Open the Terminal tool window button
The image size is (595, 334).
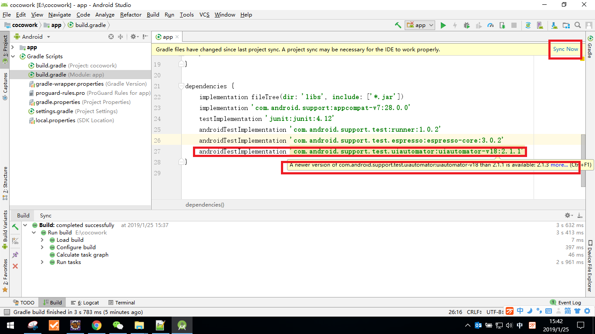click(122, 302)
